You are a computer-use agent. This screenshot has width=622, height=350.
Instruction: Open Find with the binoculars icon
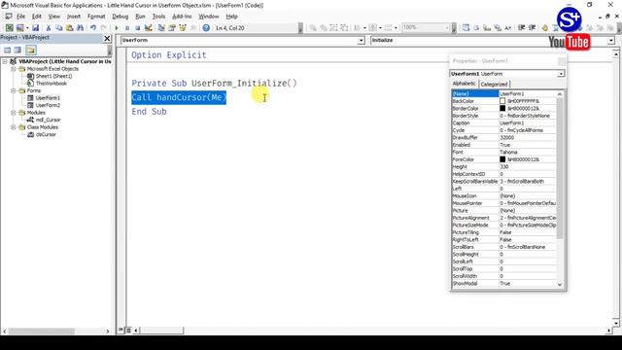point(80,28)
